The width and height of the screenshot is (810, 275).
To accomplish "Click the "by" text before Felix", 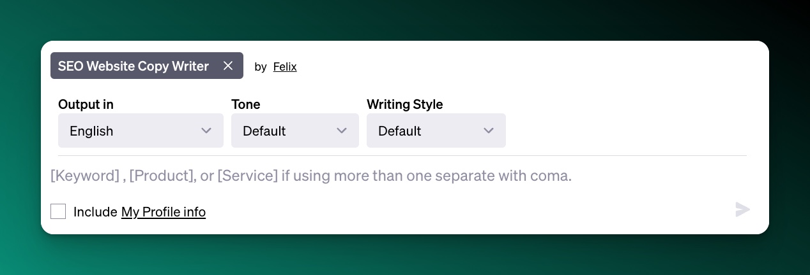I will pos(260,66).
